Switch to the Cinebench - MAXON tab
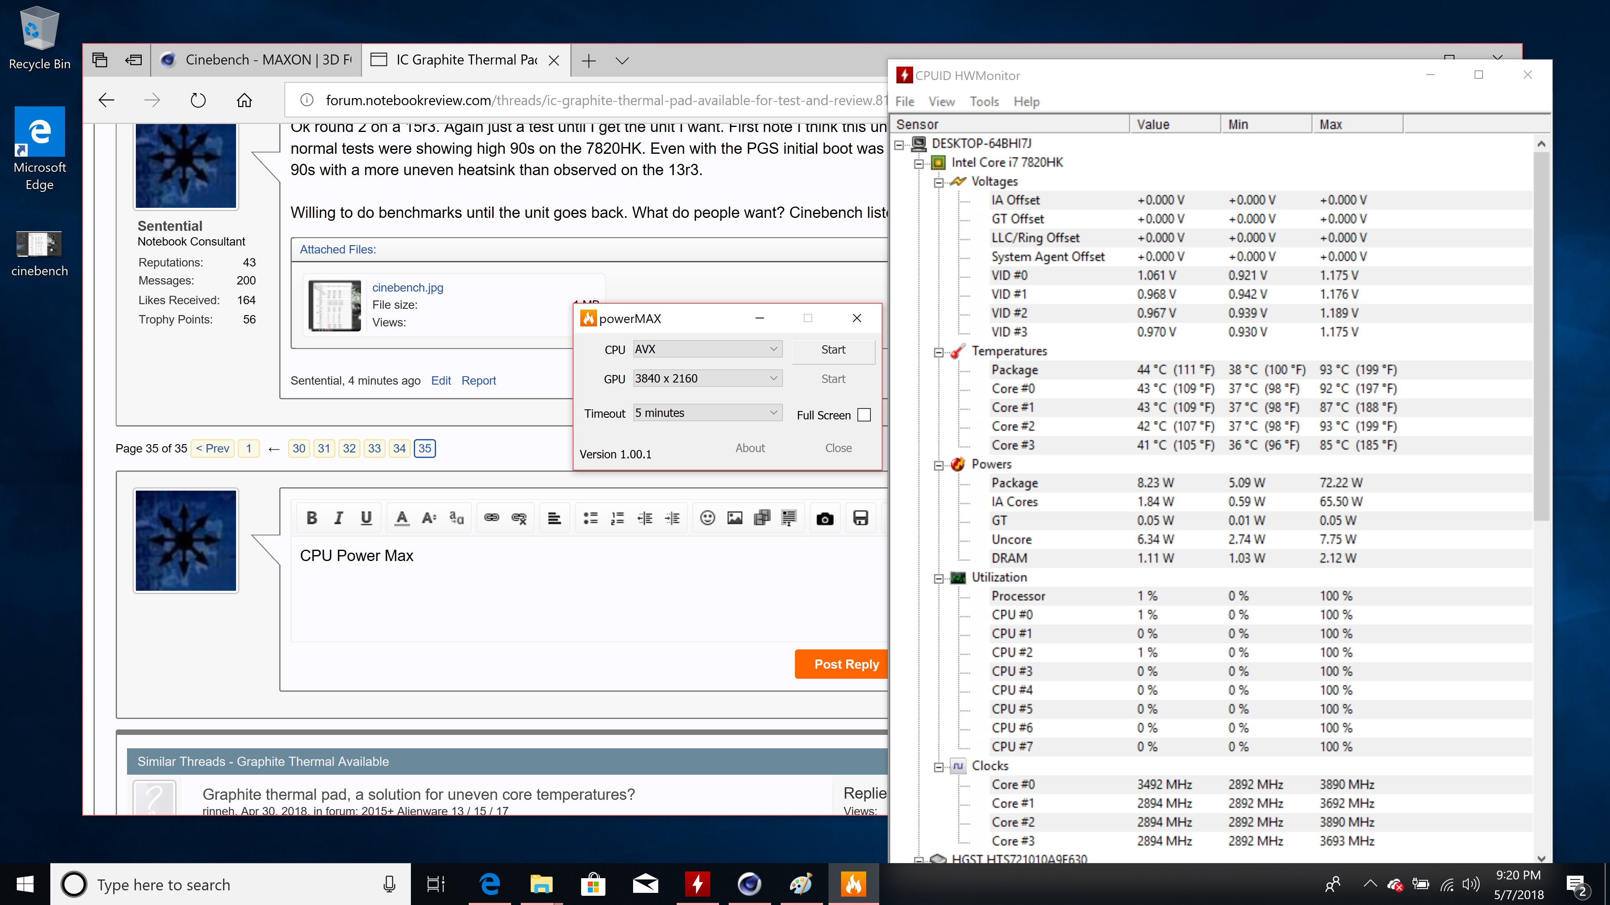This screenshot has width=1610, height=905. pos(256,60)
